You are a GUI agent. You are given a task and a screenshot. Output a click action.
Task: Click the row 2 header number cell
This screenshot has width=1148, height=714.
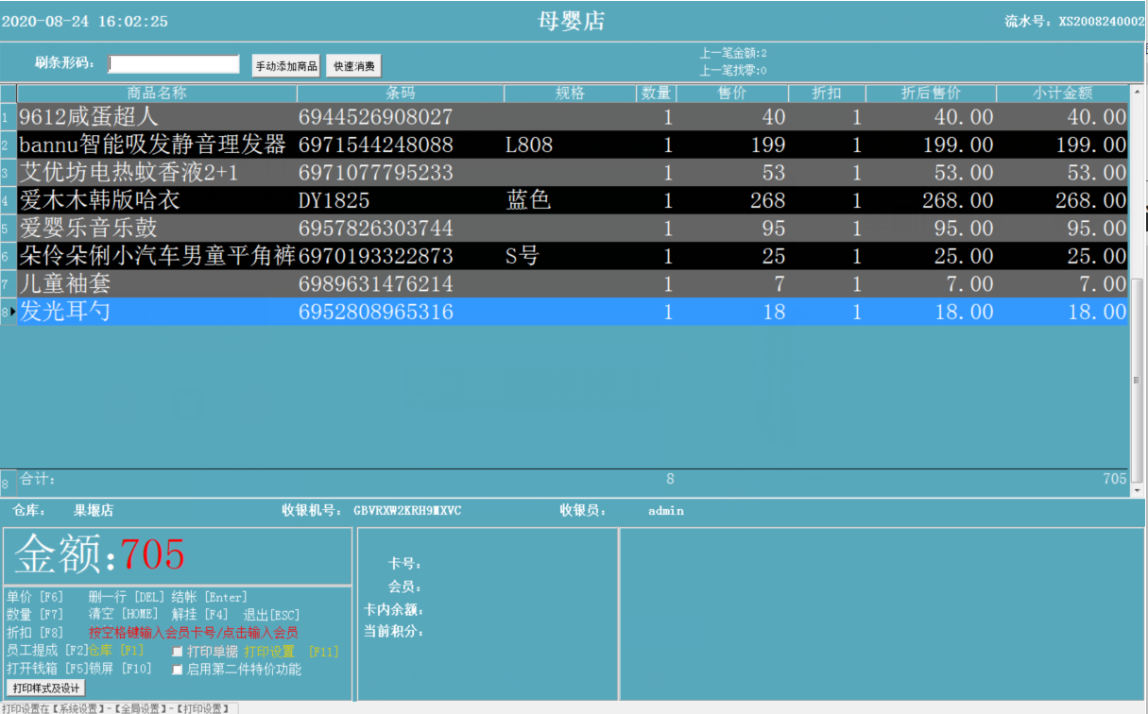coord(8,145)
